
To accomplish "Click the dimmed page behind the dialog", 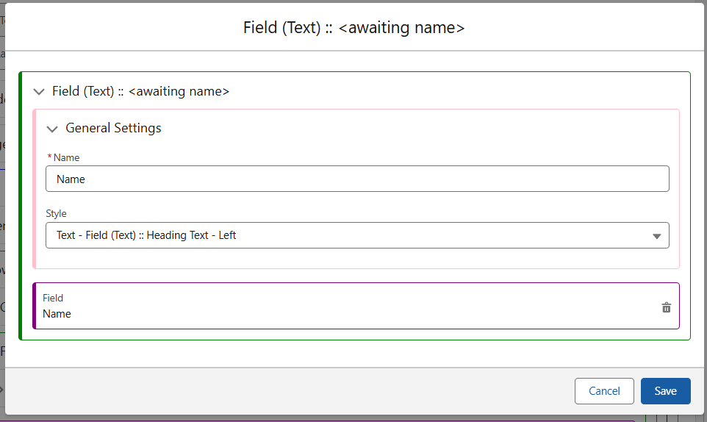I will (x=2, y=221).
